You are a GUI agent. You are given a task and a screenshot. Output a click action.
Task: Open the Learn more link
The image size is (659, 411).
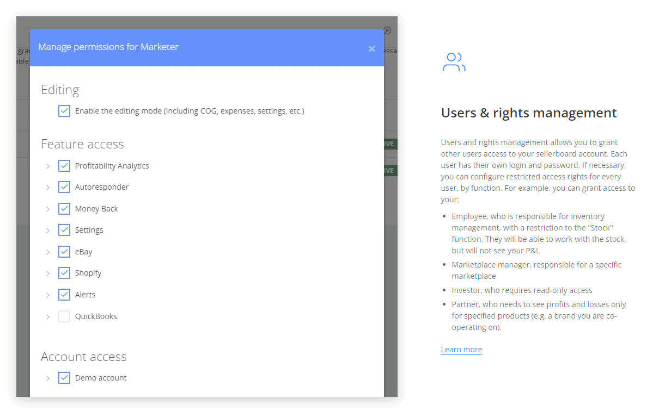click(x=461, y=350)
